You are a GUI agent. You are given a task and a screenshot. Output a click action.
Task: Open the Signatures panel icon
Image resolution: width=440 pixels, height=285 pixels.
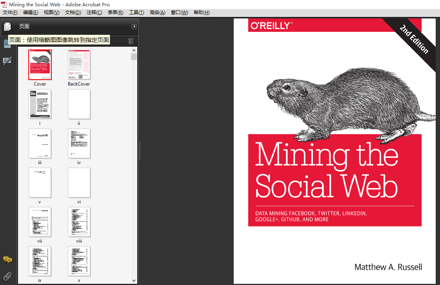click(7, 60)
